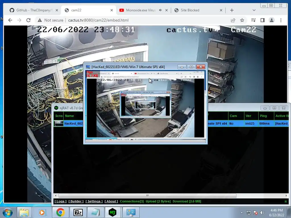
Task: Close the Monoxide.exe Virus tab
Action: point(167,10)
